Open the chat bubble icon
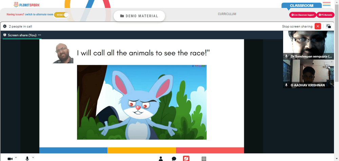Viewport: 339px width, 161px height. [x=174, y=159]
